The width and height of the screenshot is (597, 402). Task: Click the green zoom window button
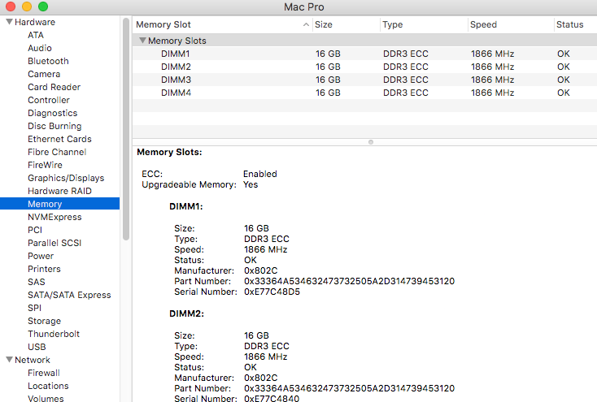[x=43, y=6]
